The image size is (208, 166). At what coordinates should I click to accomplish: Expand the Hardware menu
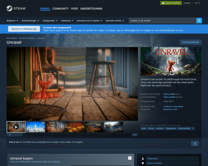(x=67, y=21)
